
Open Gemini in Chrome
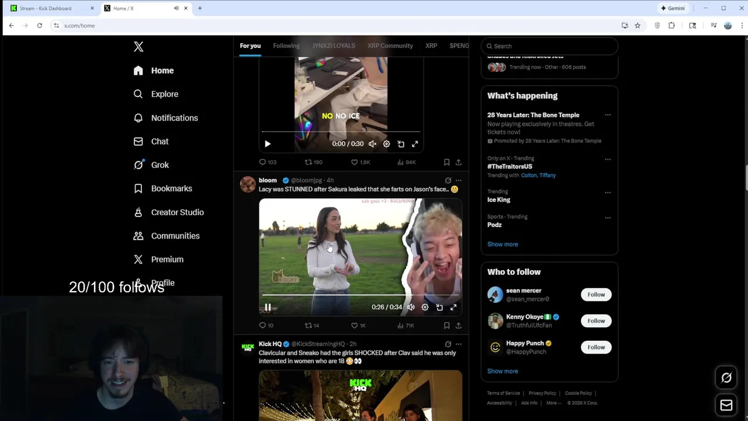(x=673, y=8)
